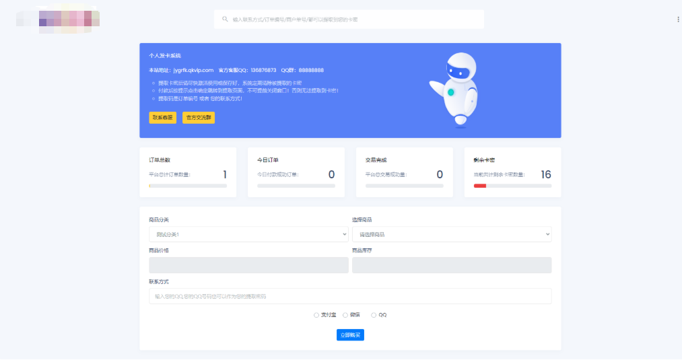682x360 pixels.
Task: Click the greyed-out 商品价格 field
Action: [248, 265]
